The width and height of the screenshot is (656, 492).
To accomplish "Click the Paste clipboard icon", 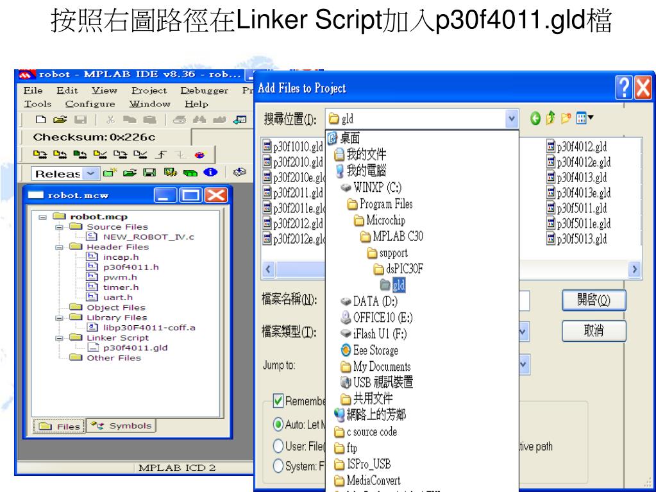I will pos(149,120).
